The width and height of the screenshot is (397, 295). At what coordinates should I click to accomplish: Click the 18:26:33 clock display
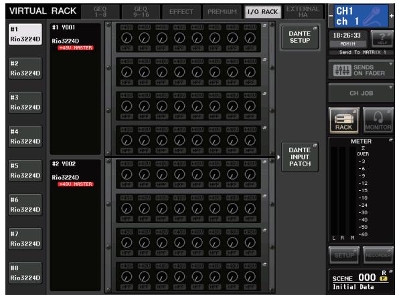pos(347,35)
